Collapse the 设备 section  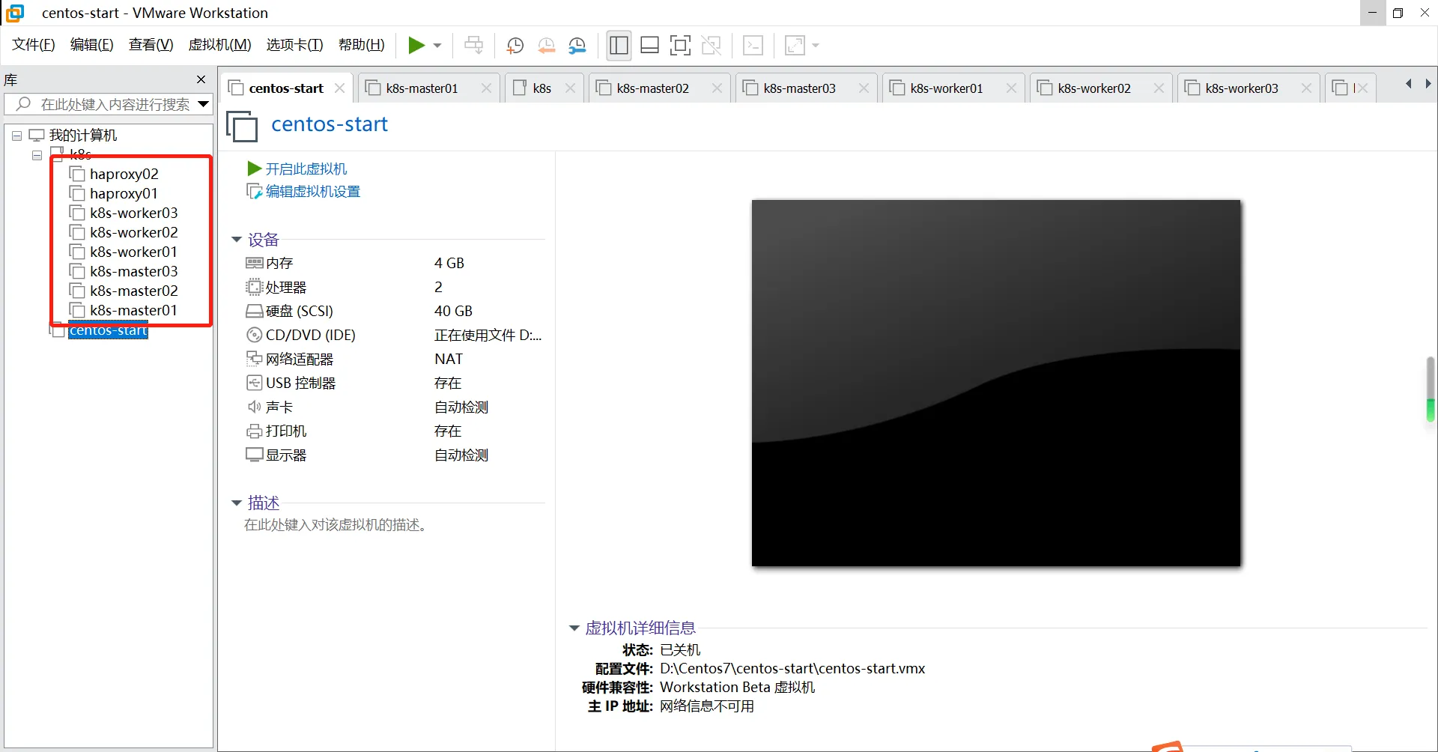pyautogui.click(x=237, y=240)
